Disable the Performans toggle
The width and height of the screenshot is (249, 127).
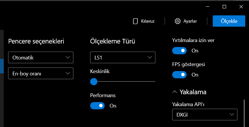[x=97, y=106]
